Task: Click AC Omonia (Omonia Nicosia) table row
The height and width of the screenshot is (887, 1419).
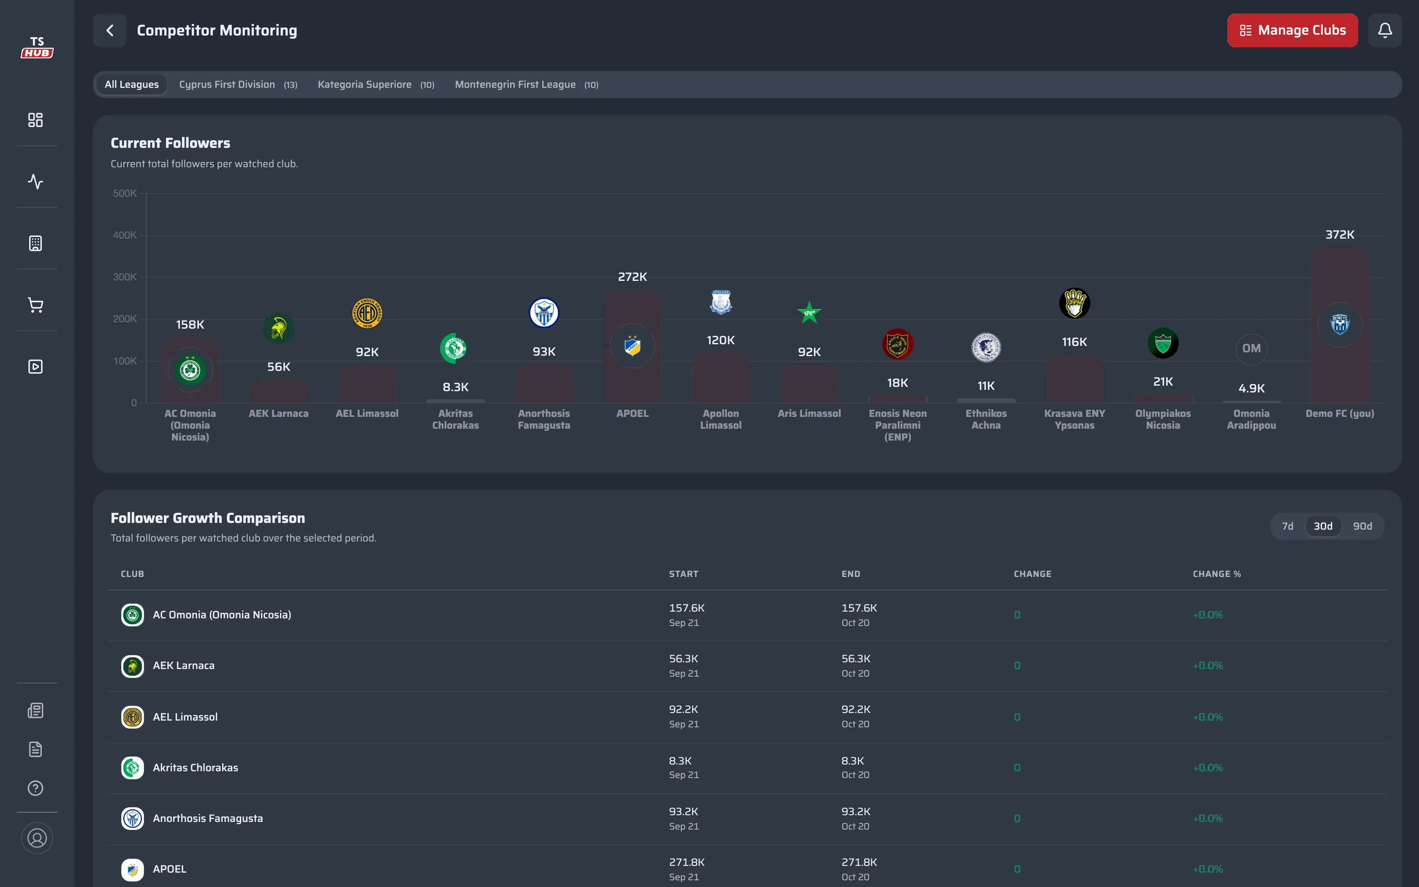Action: 747,615
